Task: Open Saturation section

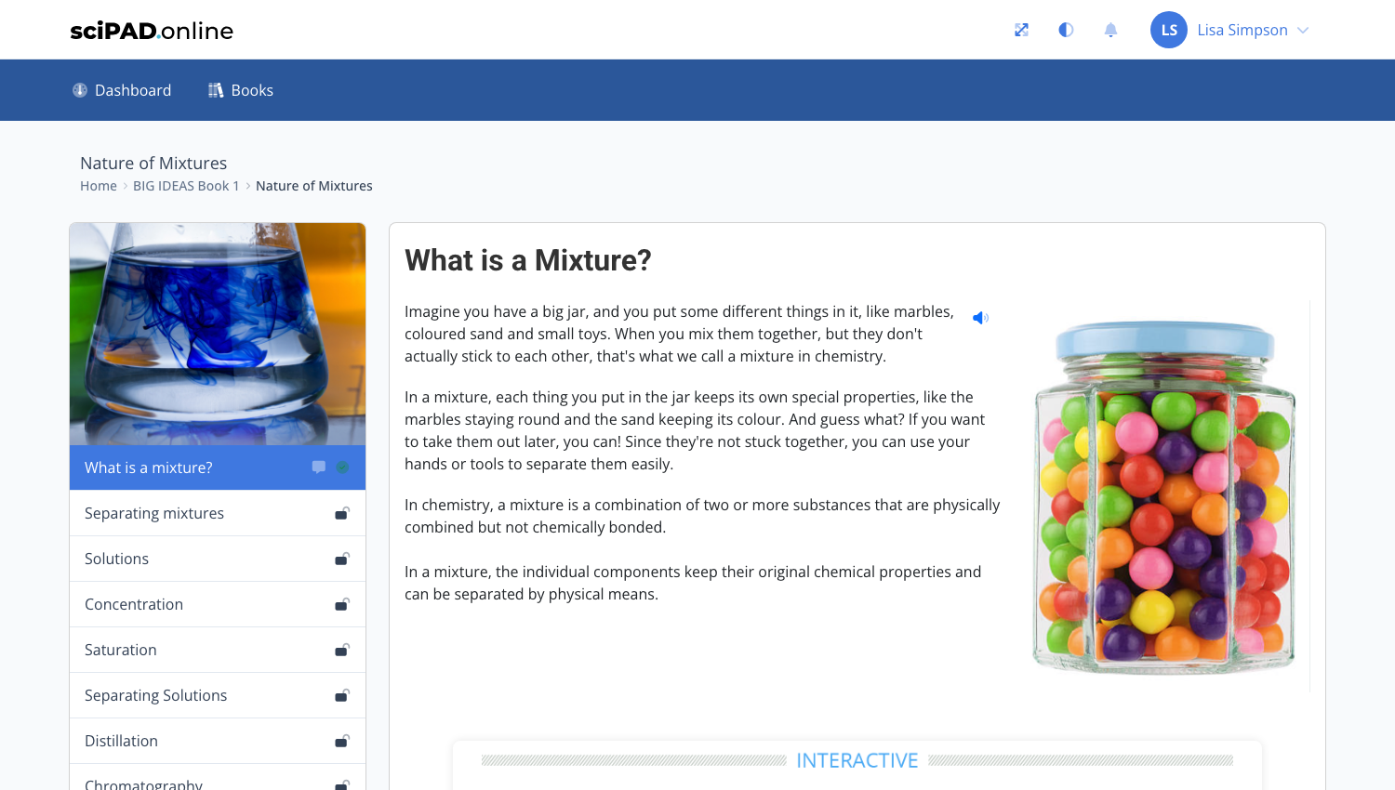Action: pyautogui.click(x=218, y=650)
